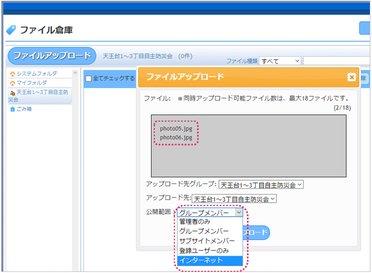
Task: Click the 天王台1〜3丁目自主防災会 group folder icon
Action: [12, 93]
